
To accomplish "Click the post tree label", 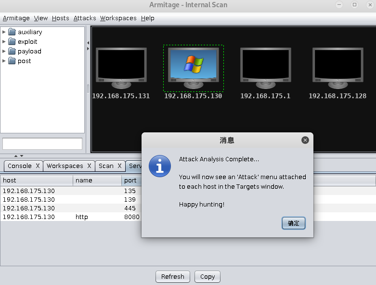I will tap(25, 61).
